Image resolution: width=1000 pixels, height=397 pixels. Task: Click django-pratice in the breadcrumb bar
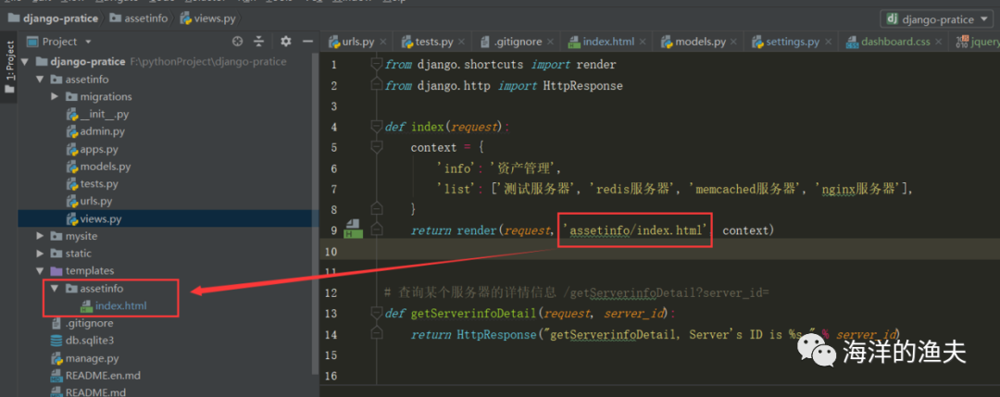(x=54, y=19)
